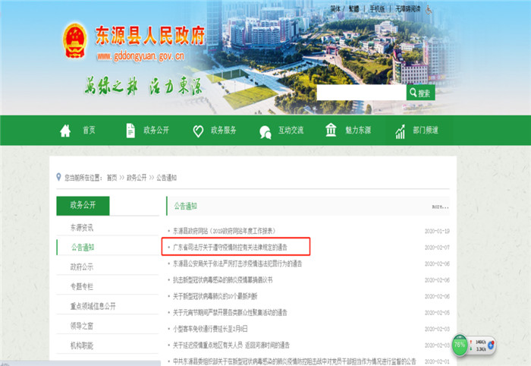The height and width of the screenshot is (366, 531).
Task: Click the location pin icon in breadcrumb
Action: [58, 177]
